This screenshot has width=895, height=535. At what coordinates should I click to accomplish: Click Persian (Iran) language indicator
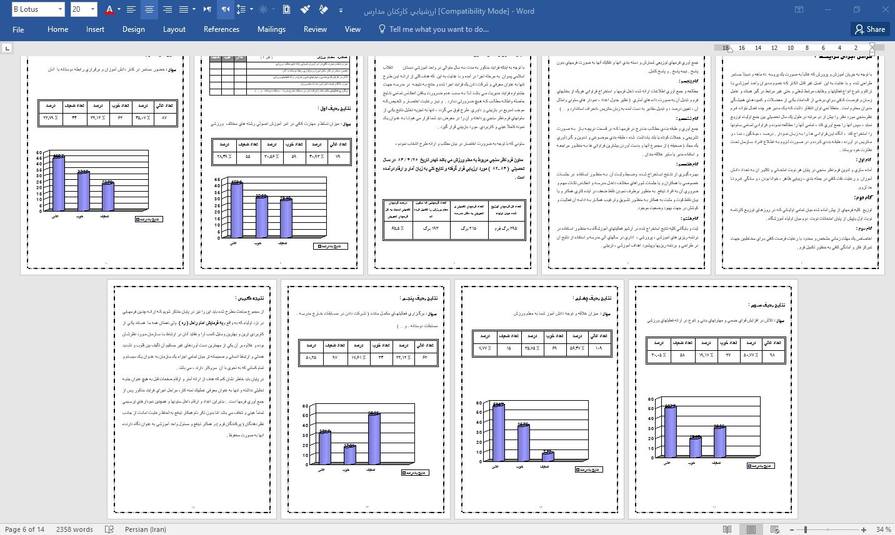(146, 529)
